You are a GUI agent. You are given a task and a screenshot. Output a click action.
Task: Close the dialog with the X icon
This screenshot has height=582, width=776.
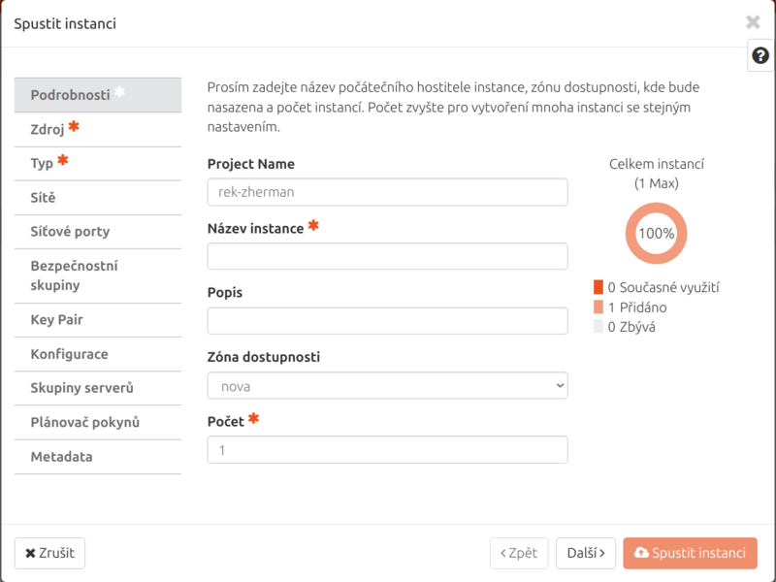pos(753,22)
